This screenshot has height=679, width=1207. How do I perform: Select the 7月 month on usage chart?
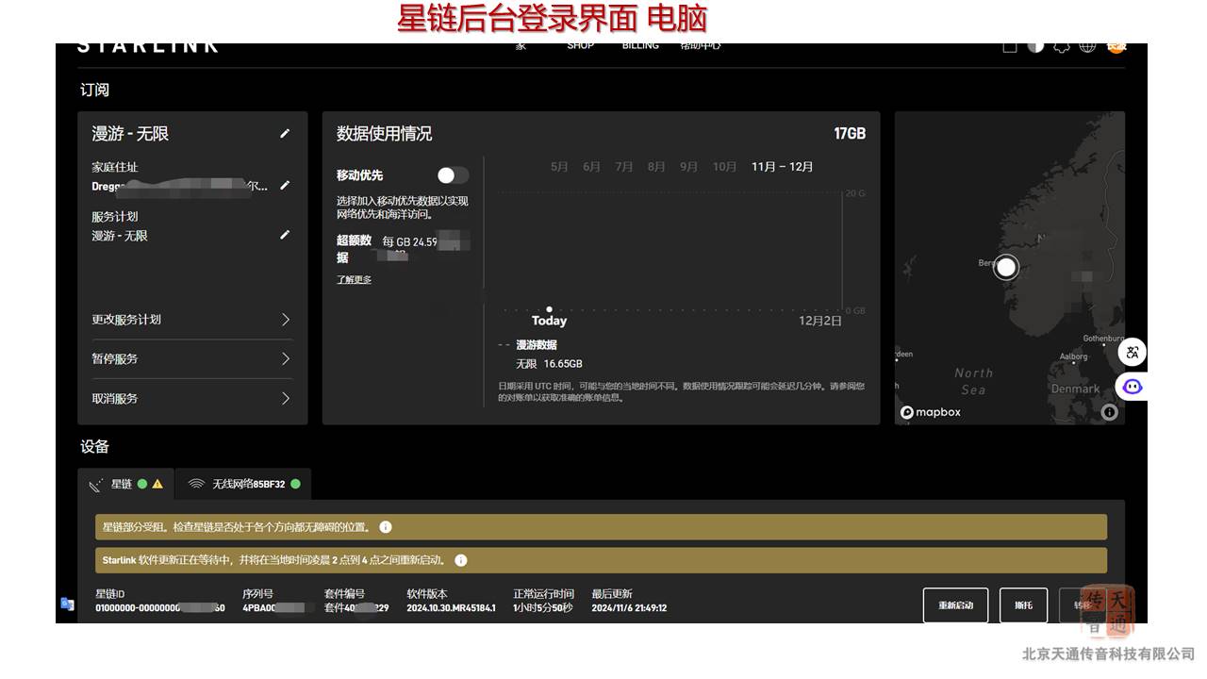click(x=623, y=167)
